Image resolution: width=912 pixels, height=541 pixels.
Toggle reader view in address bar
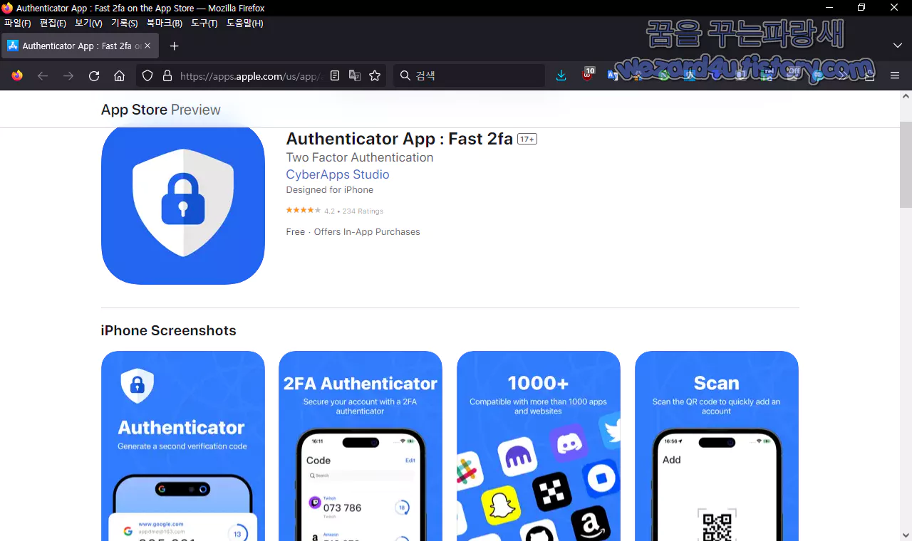pyautogui.click(x=335, y=75)
